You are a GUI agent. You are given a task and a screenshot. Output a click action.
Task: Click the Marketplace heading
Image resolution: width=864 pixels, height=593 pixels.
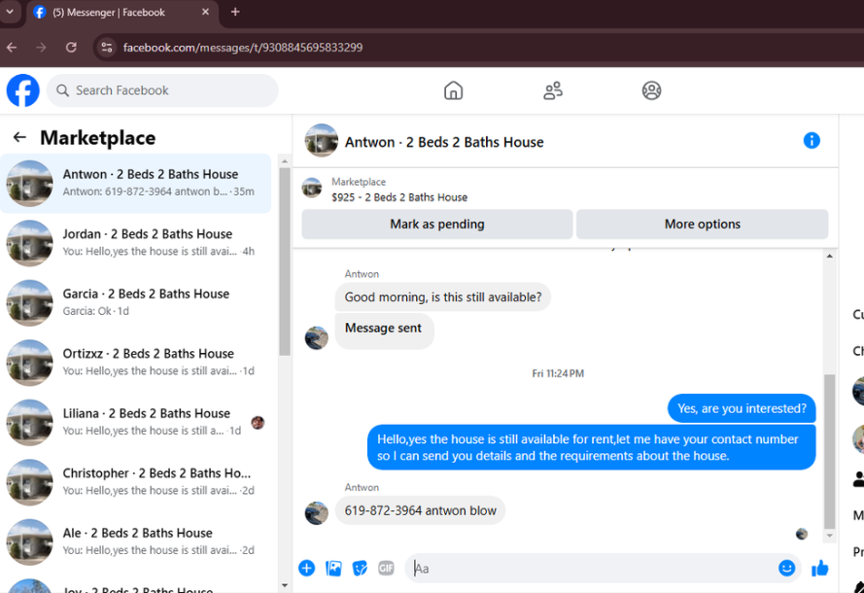pyautogui.click(x=98, y=138)
